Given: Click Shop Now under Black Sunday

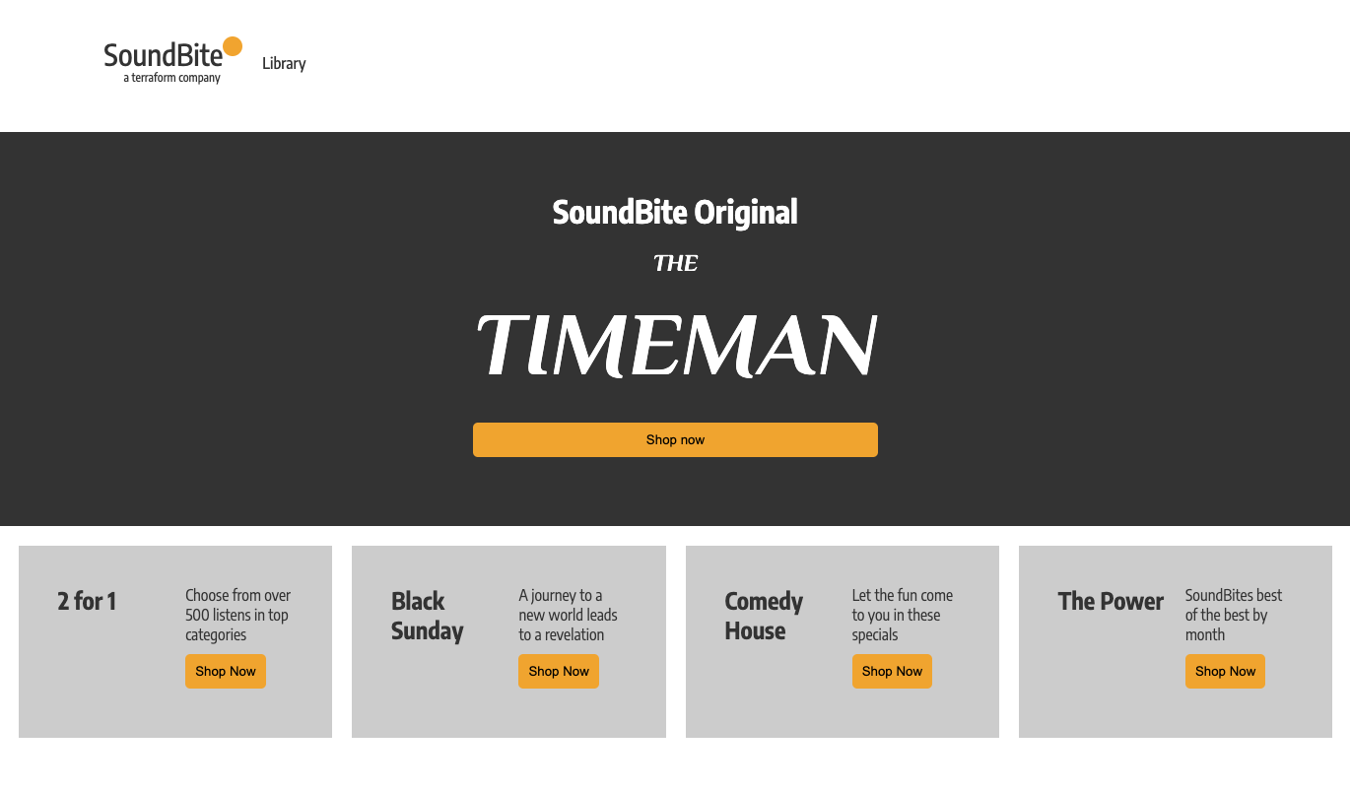Looking at the screenshot, I should click(559, 672).
